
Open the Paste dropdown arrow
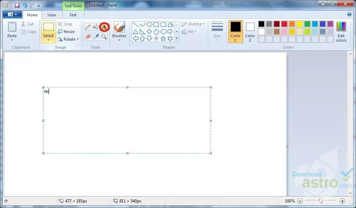[x=12, y=40]
